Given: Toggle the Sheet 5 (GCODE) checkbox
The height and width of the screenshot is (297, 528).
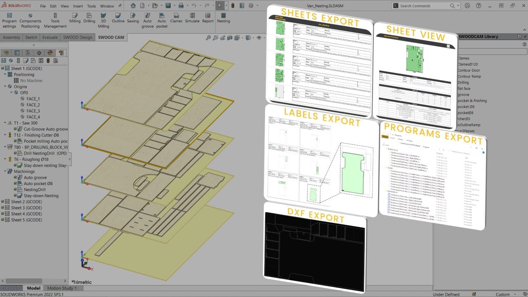Looking at the screenshot, I should tap(3, 220).
